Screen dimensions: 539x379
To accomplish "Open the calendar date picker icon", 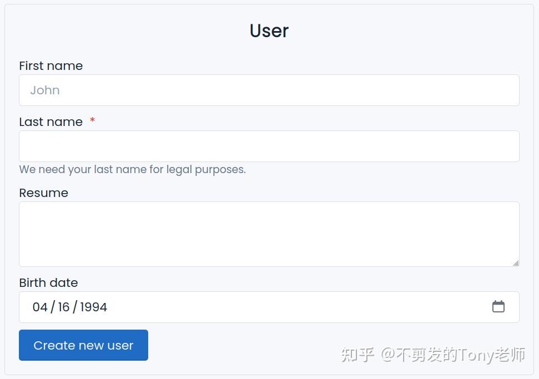I will pyautogui.click(x=498, y=306).
